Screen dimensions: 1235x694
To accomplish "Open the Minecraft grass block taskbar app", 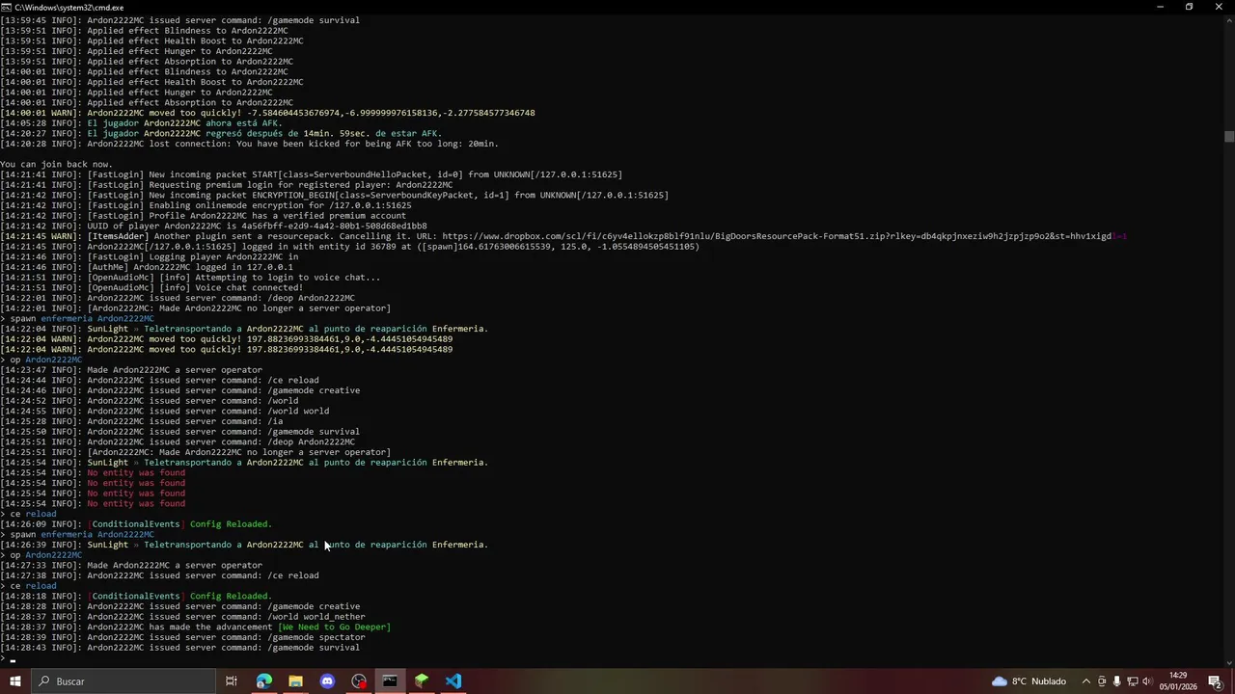I will (x=422, y=681).
